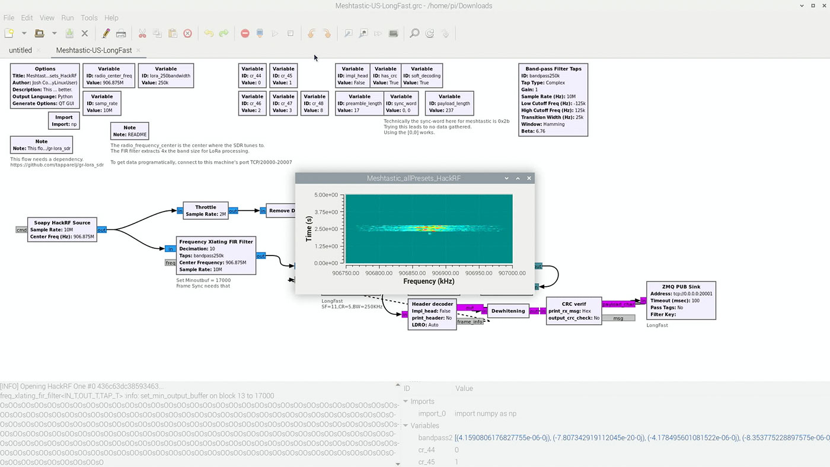Toggle hide disabled blocks toolbar icon
The height and width of the screenshot is (467, 830).
click(x=393, y=34)
